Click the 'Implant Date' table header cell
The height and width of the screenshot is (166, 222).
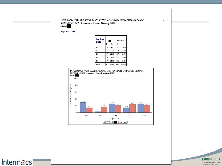coord(100,41)
